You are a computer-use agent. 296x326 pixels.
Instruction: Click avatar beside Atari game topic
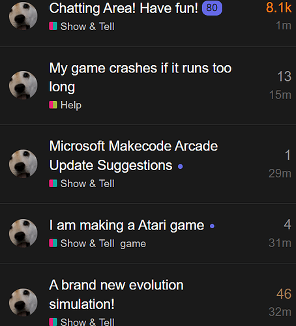(x=23, y=233)
